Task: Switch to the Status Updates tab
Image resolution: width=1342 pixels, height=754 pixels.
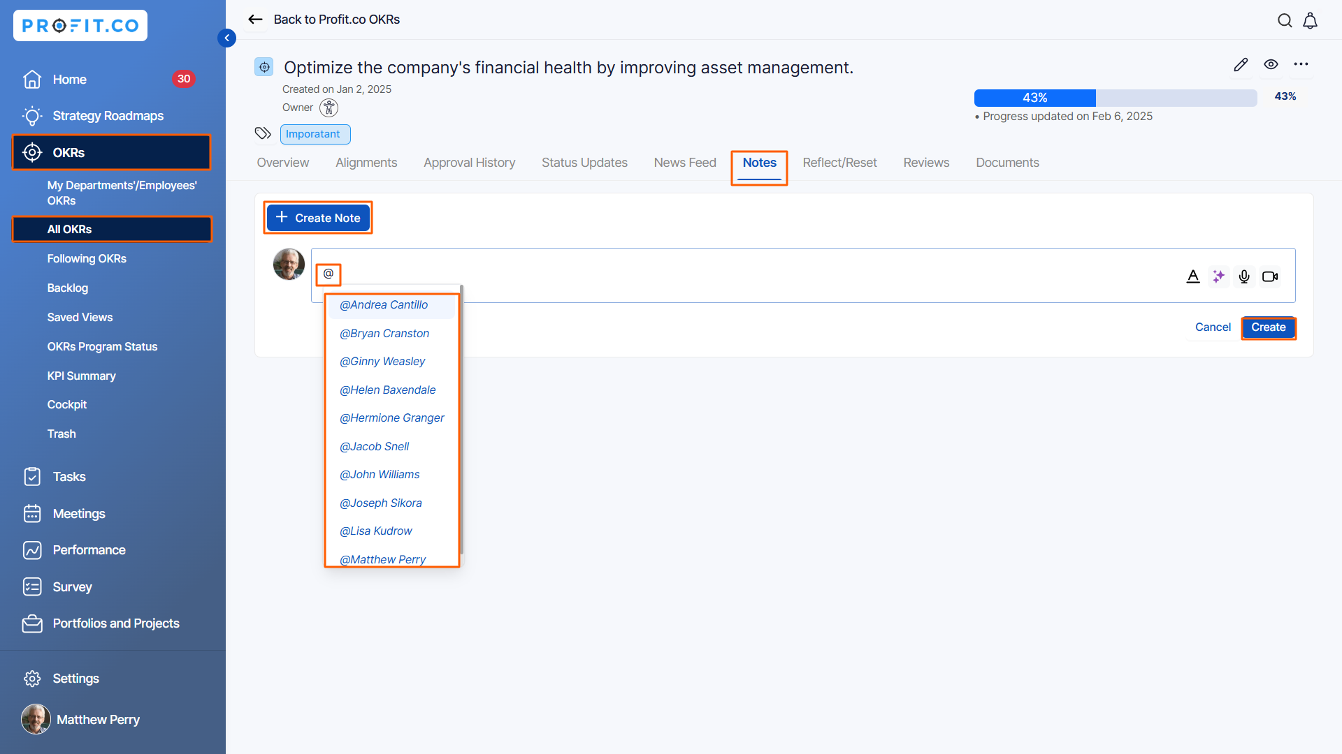Action: (x=584, y=163)
